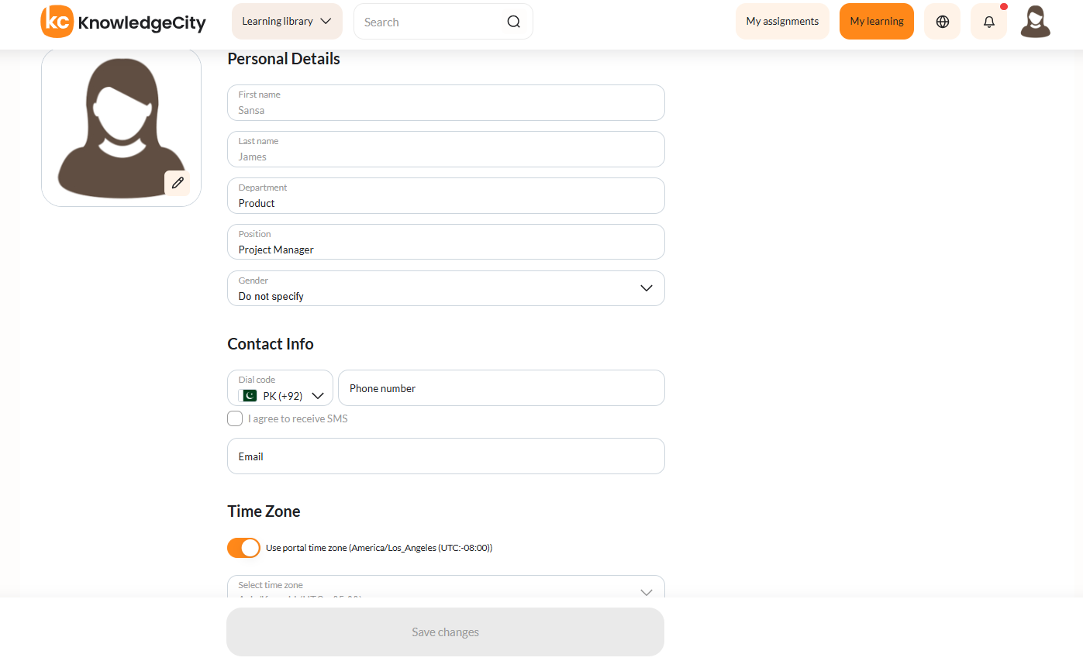Edit profile photo with pencil icon
The width and height of the screenshot is (1083, 661).
point(178,183)
